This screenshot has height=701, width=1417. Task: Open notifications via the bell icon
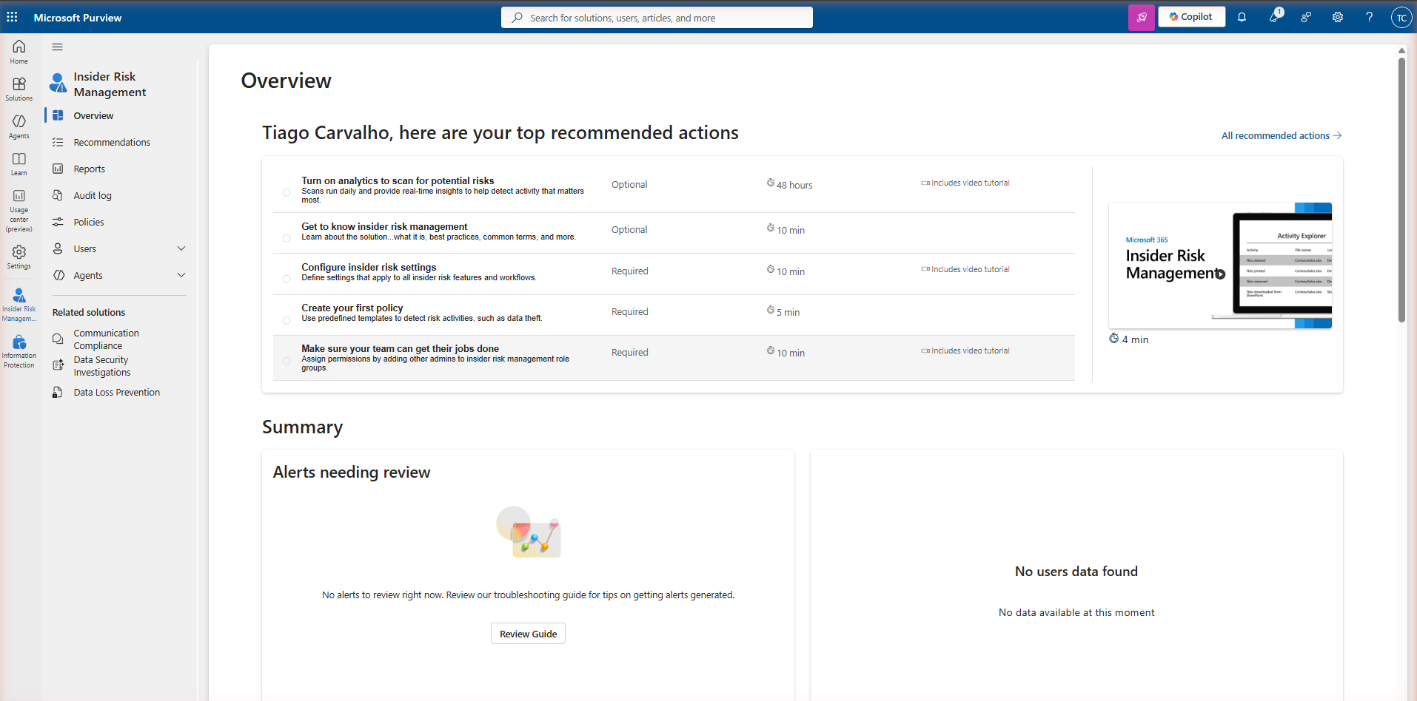click(x=1242, y=17)
